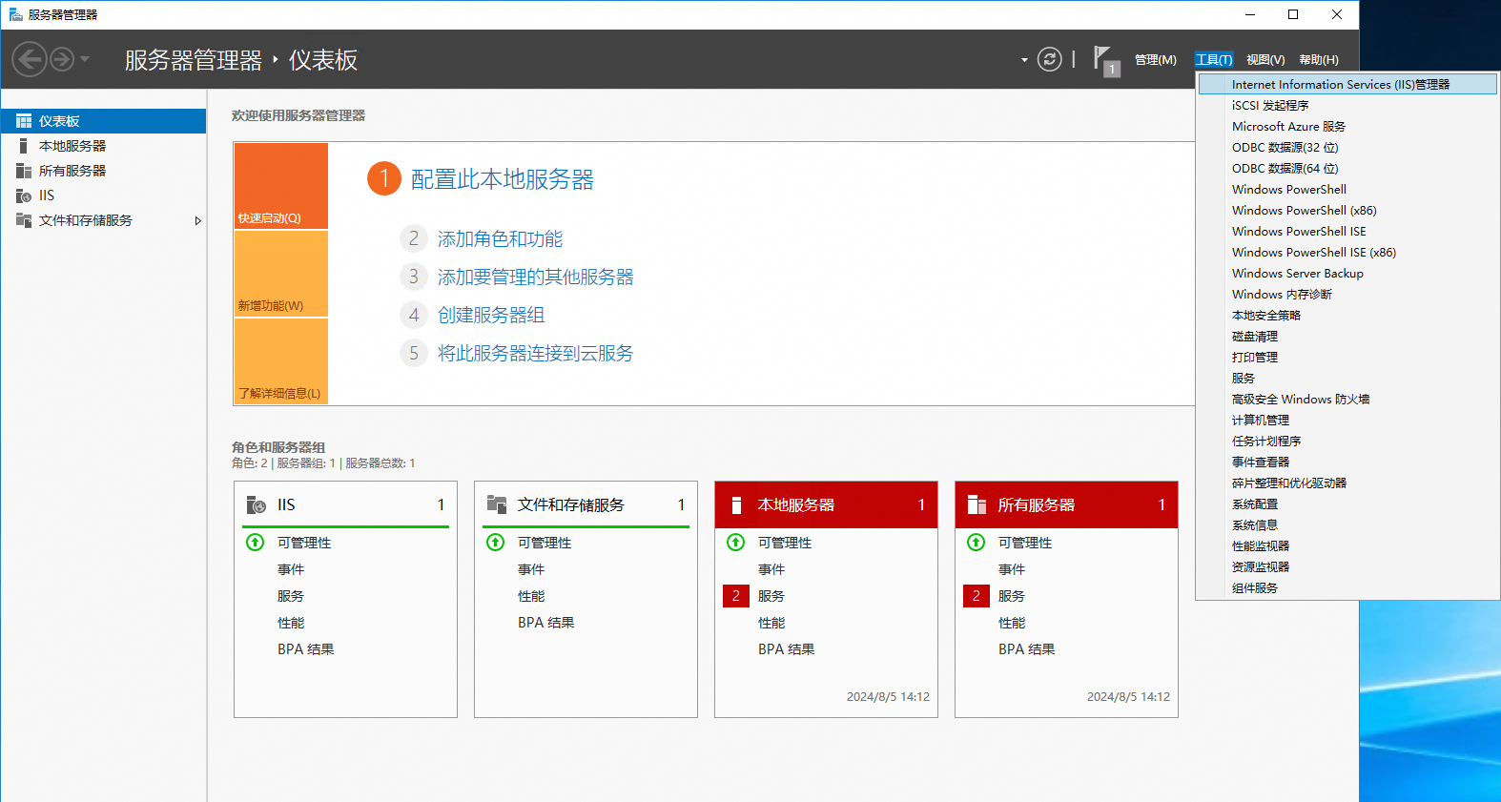Click the refresh dashboard icon
Screen dimensions: 1501x802
coord(1049,59)
